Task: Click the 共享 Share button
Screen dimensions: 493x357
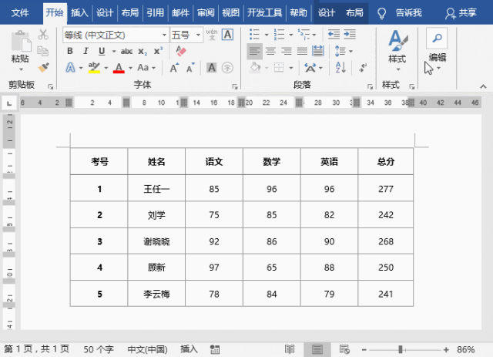Action: [x=461, y=13]
